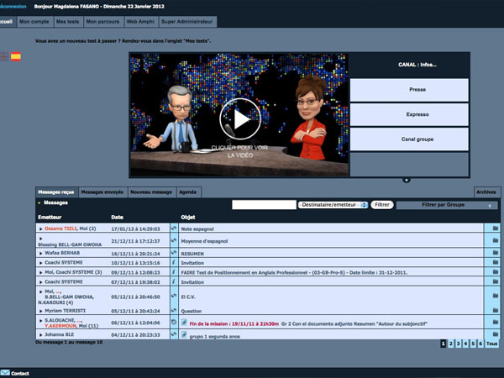Viewport: 504px width, 378px height.
Task: Click the envelope Contact icon
Action: (5, 373)
